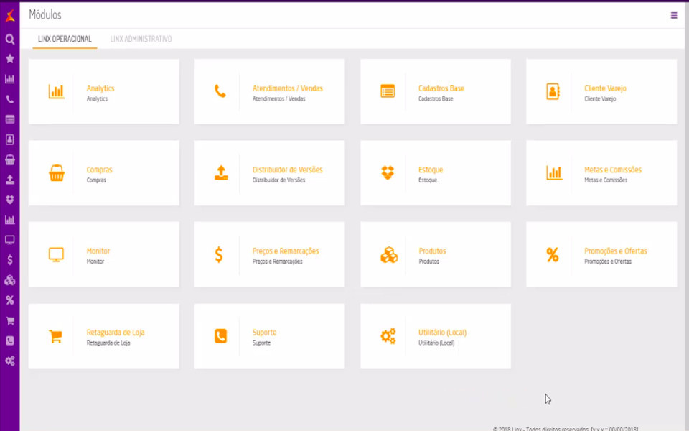
Task: Open search from the purple sidebar
Action: coord(9,39)
